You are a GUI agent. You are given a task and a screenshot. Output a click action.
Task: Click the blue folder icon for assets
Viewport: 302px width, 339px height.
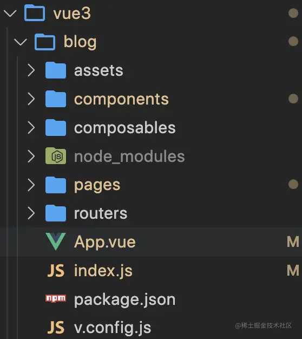pos(56,70)
